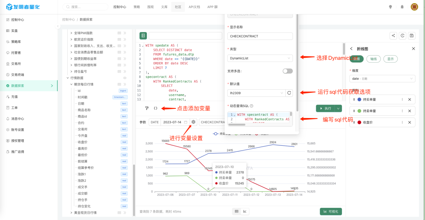Viewport: 425px width, 220px height.
Task: Open DATE parameter gear settings
Action: coord(194,122)
